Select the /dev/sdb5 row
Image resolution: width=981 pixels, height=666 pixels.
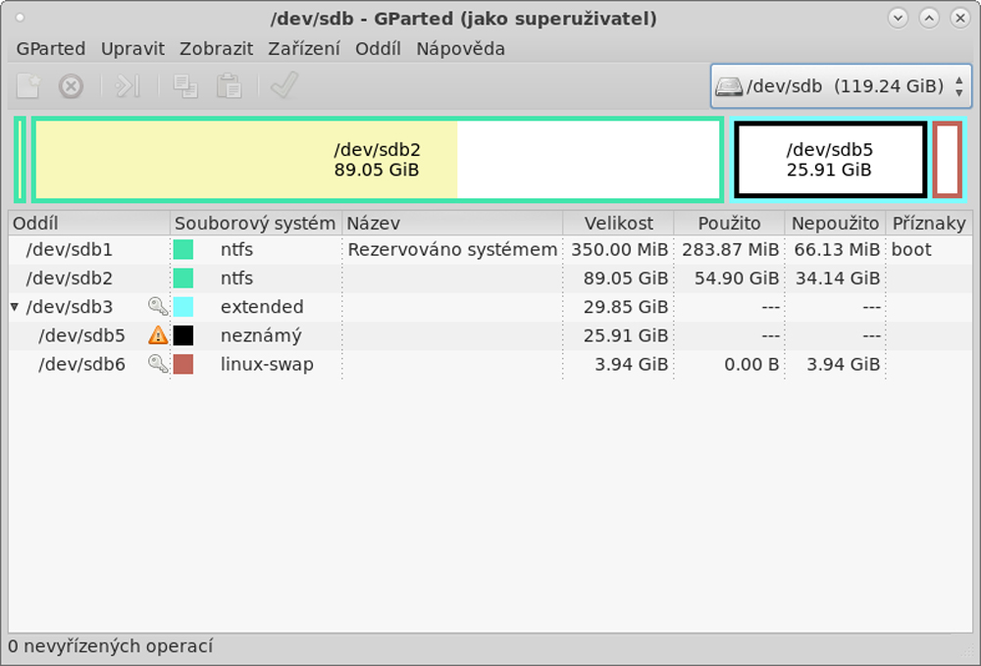pos(490,335)
